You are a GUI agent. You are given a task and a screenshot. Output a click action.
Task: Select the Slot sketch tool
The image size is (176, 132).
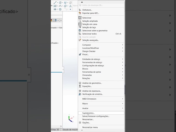tap(55, 9)
